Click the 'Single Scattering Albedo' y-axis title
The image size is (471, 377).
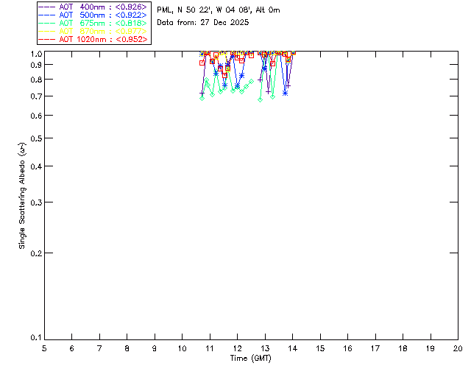[22, 195]
